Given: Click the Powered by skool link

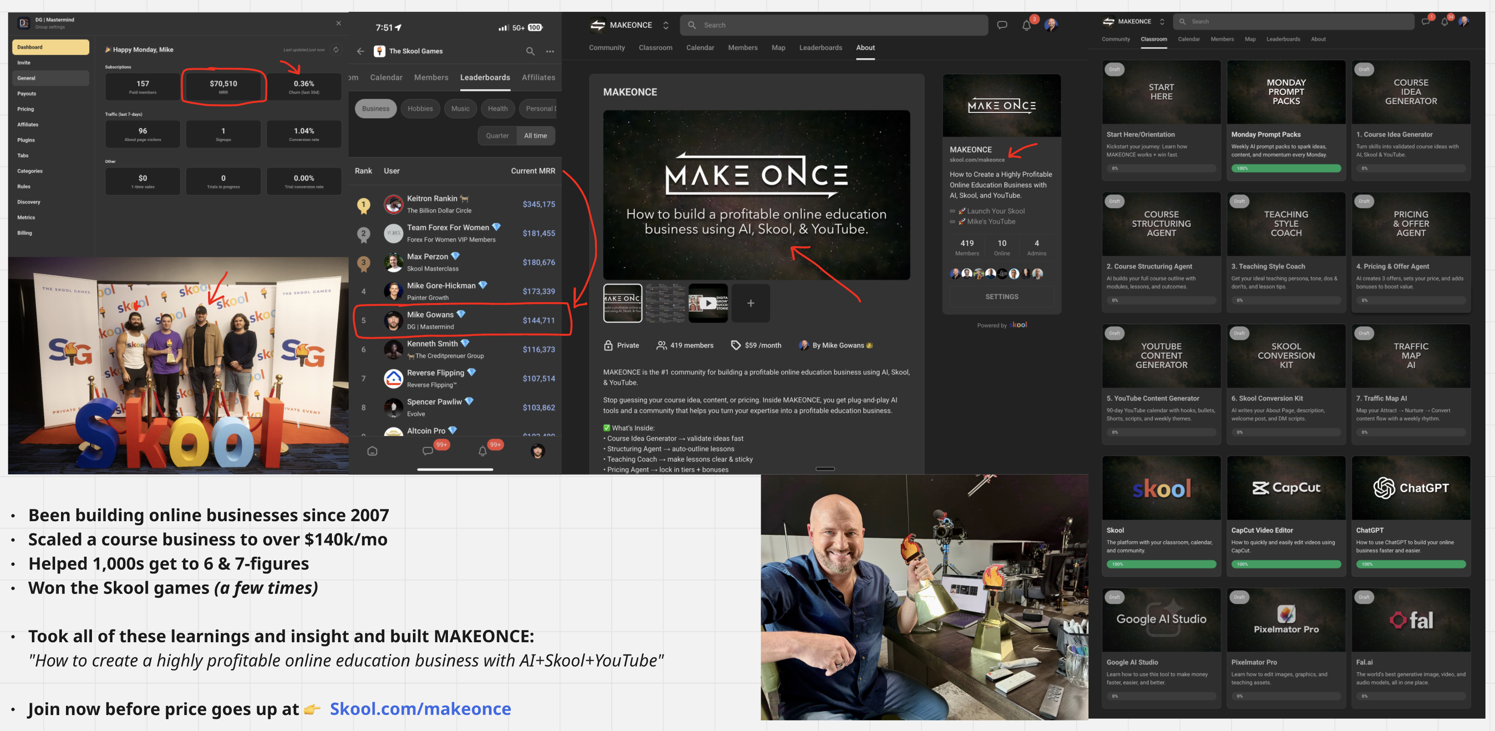Looking at the screenshot, I should tap(1002, 325).
